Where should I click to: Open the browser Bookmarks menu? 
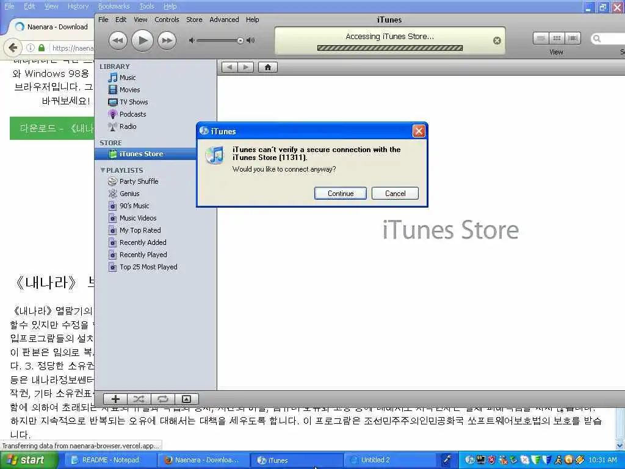(x=114, y=6)
